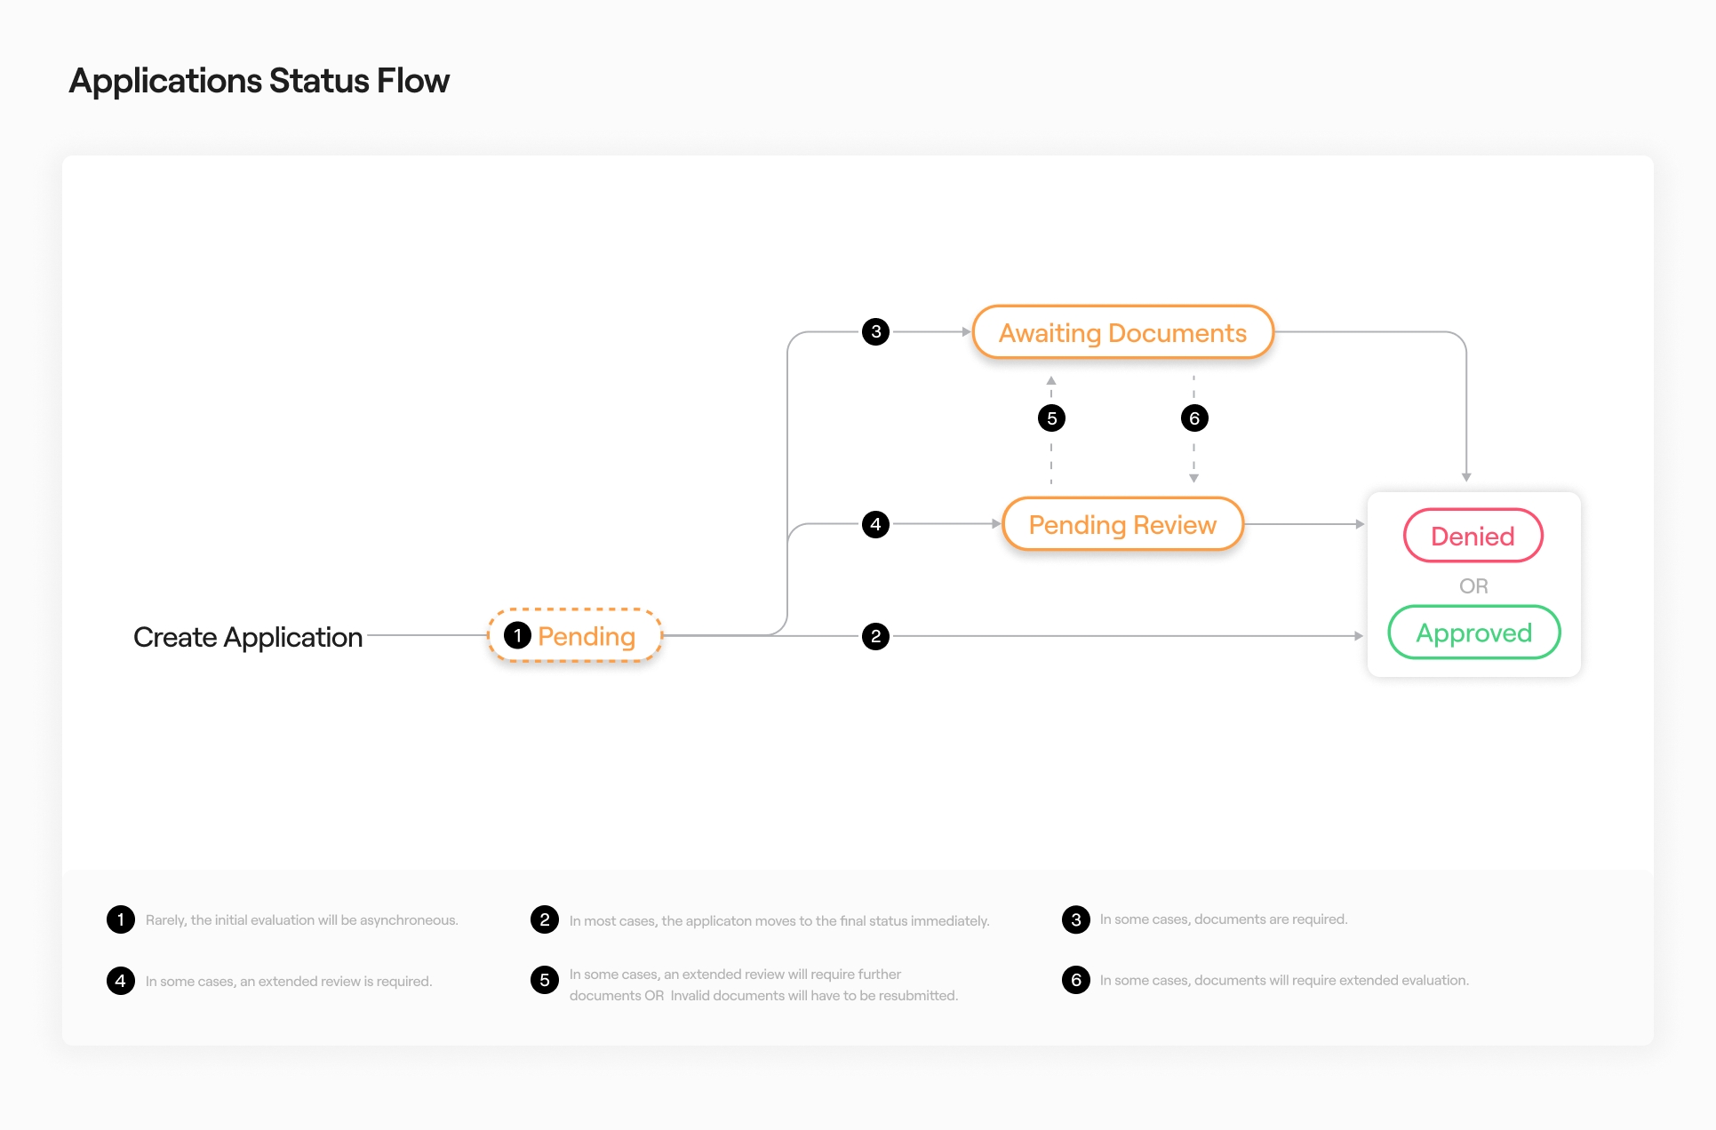Select the Awaiting Documents status pill

(1122, 332)
